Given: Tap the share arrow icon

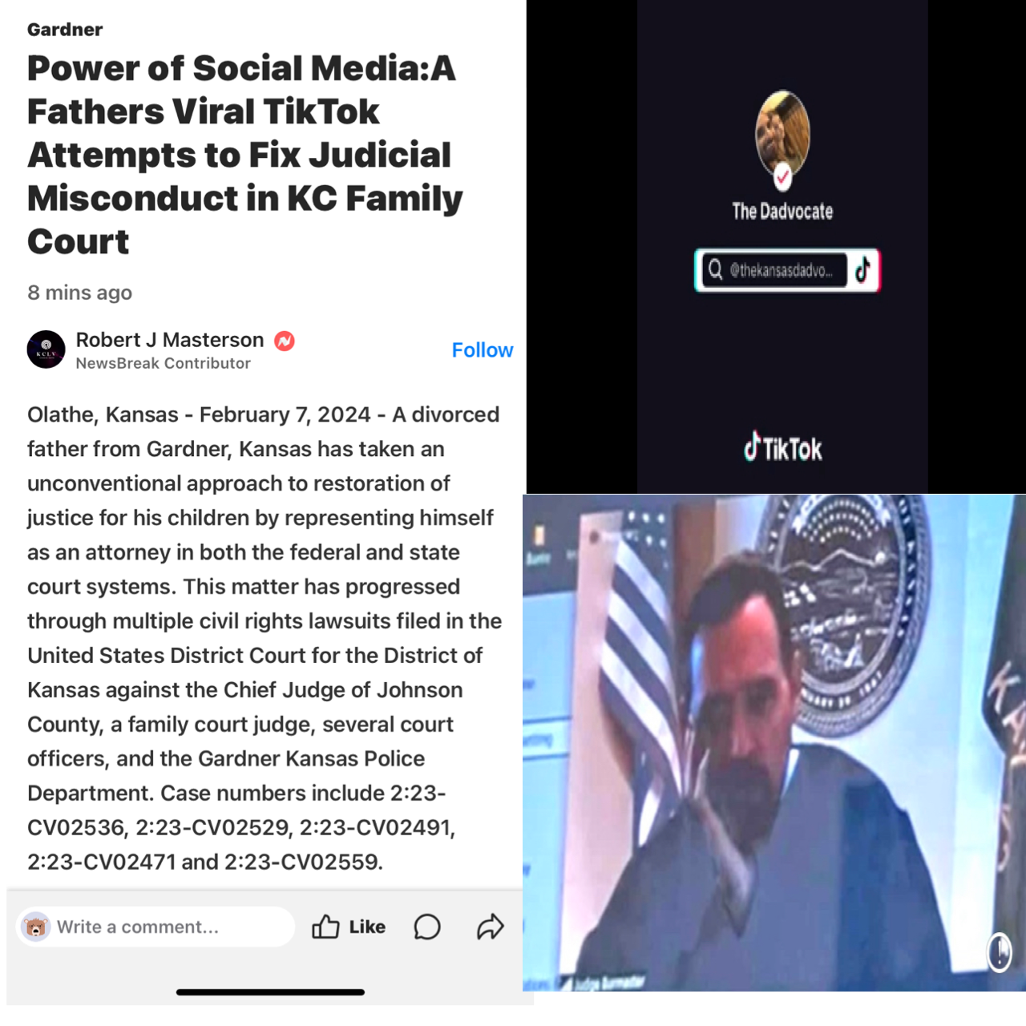Looking at the screenshot, I should 490,927.
